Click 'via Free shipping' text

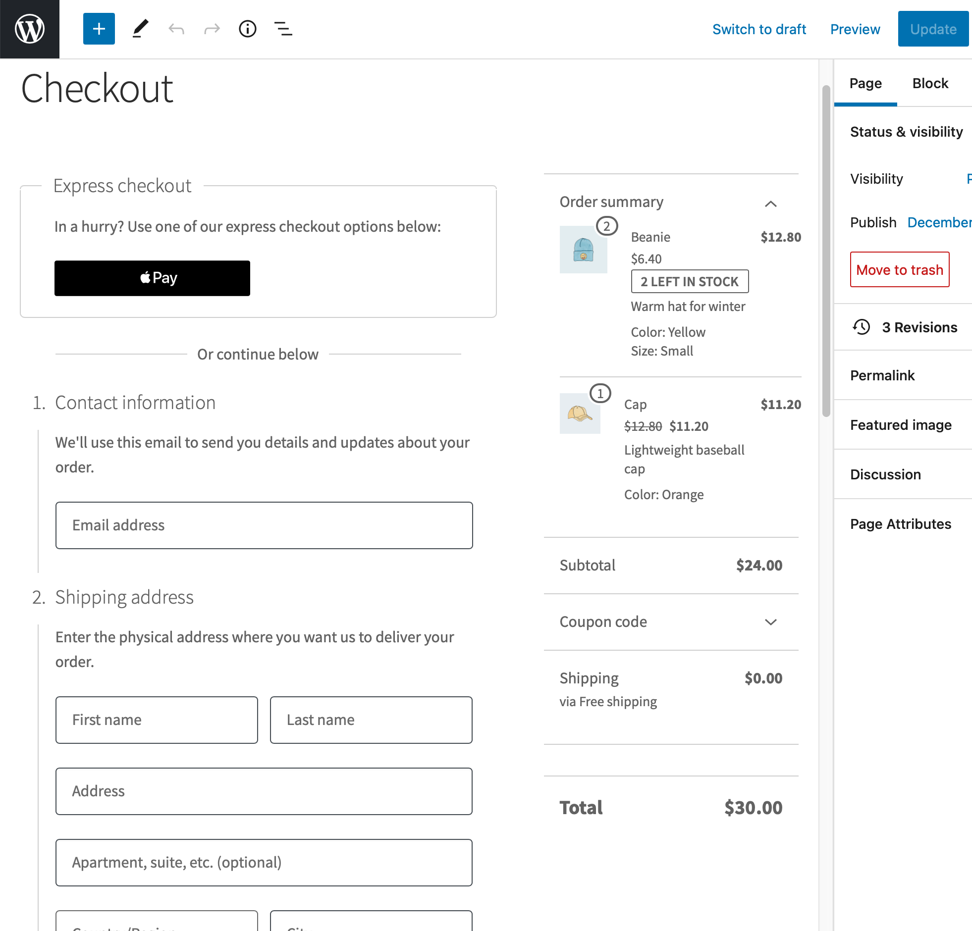[x=608, y=702]
